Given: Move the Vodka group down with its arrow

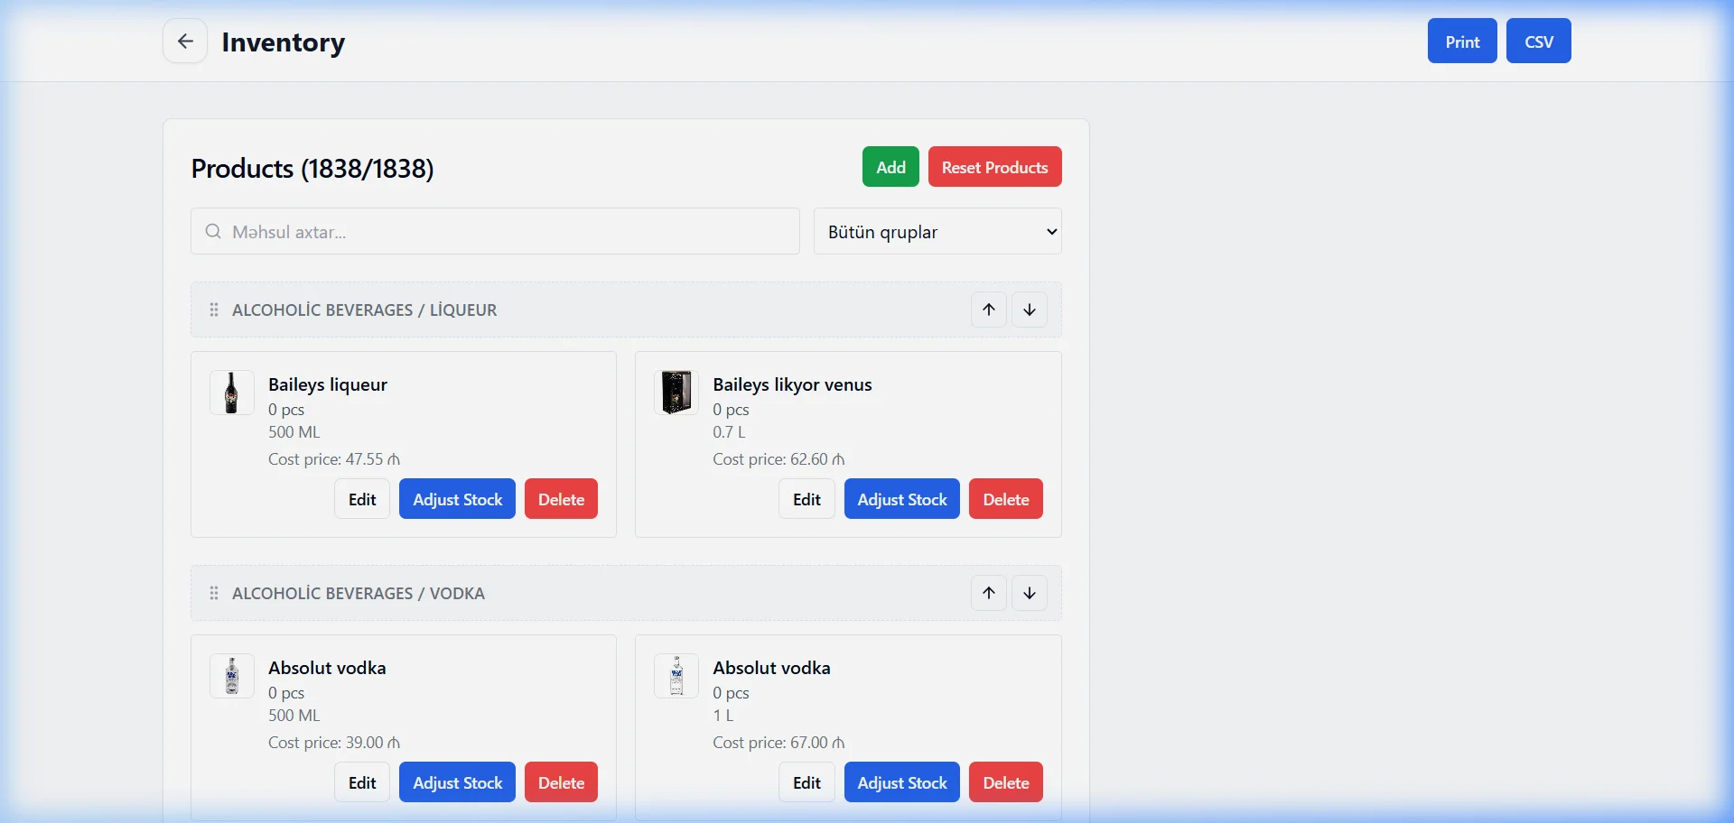Looking at the screenshot, I should coord(1030,593).
